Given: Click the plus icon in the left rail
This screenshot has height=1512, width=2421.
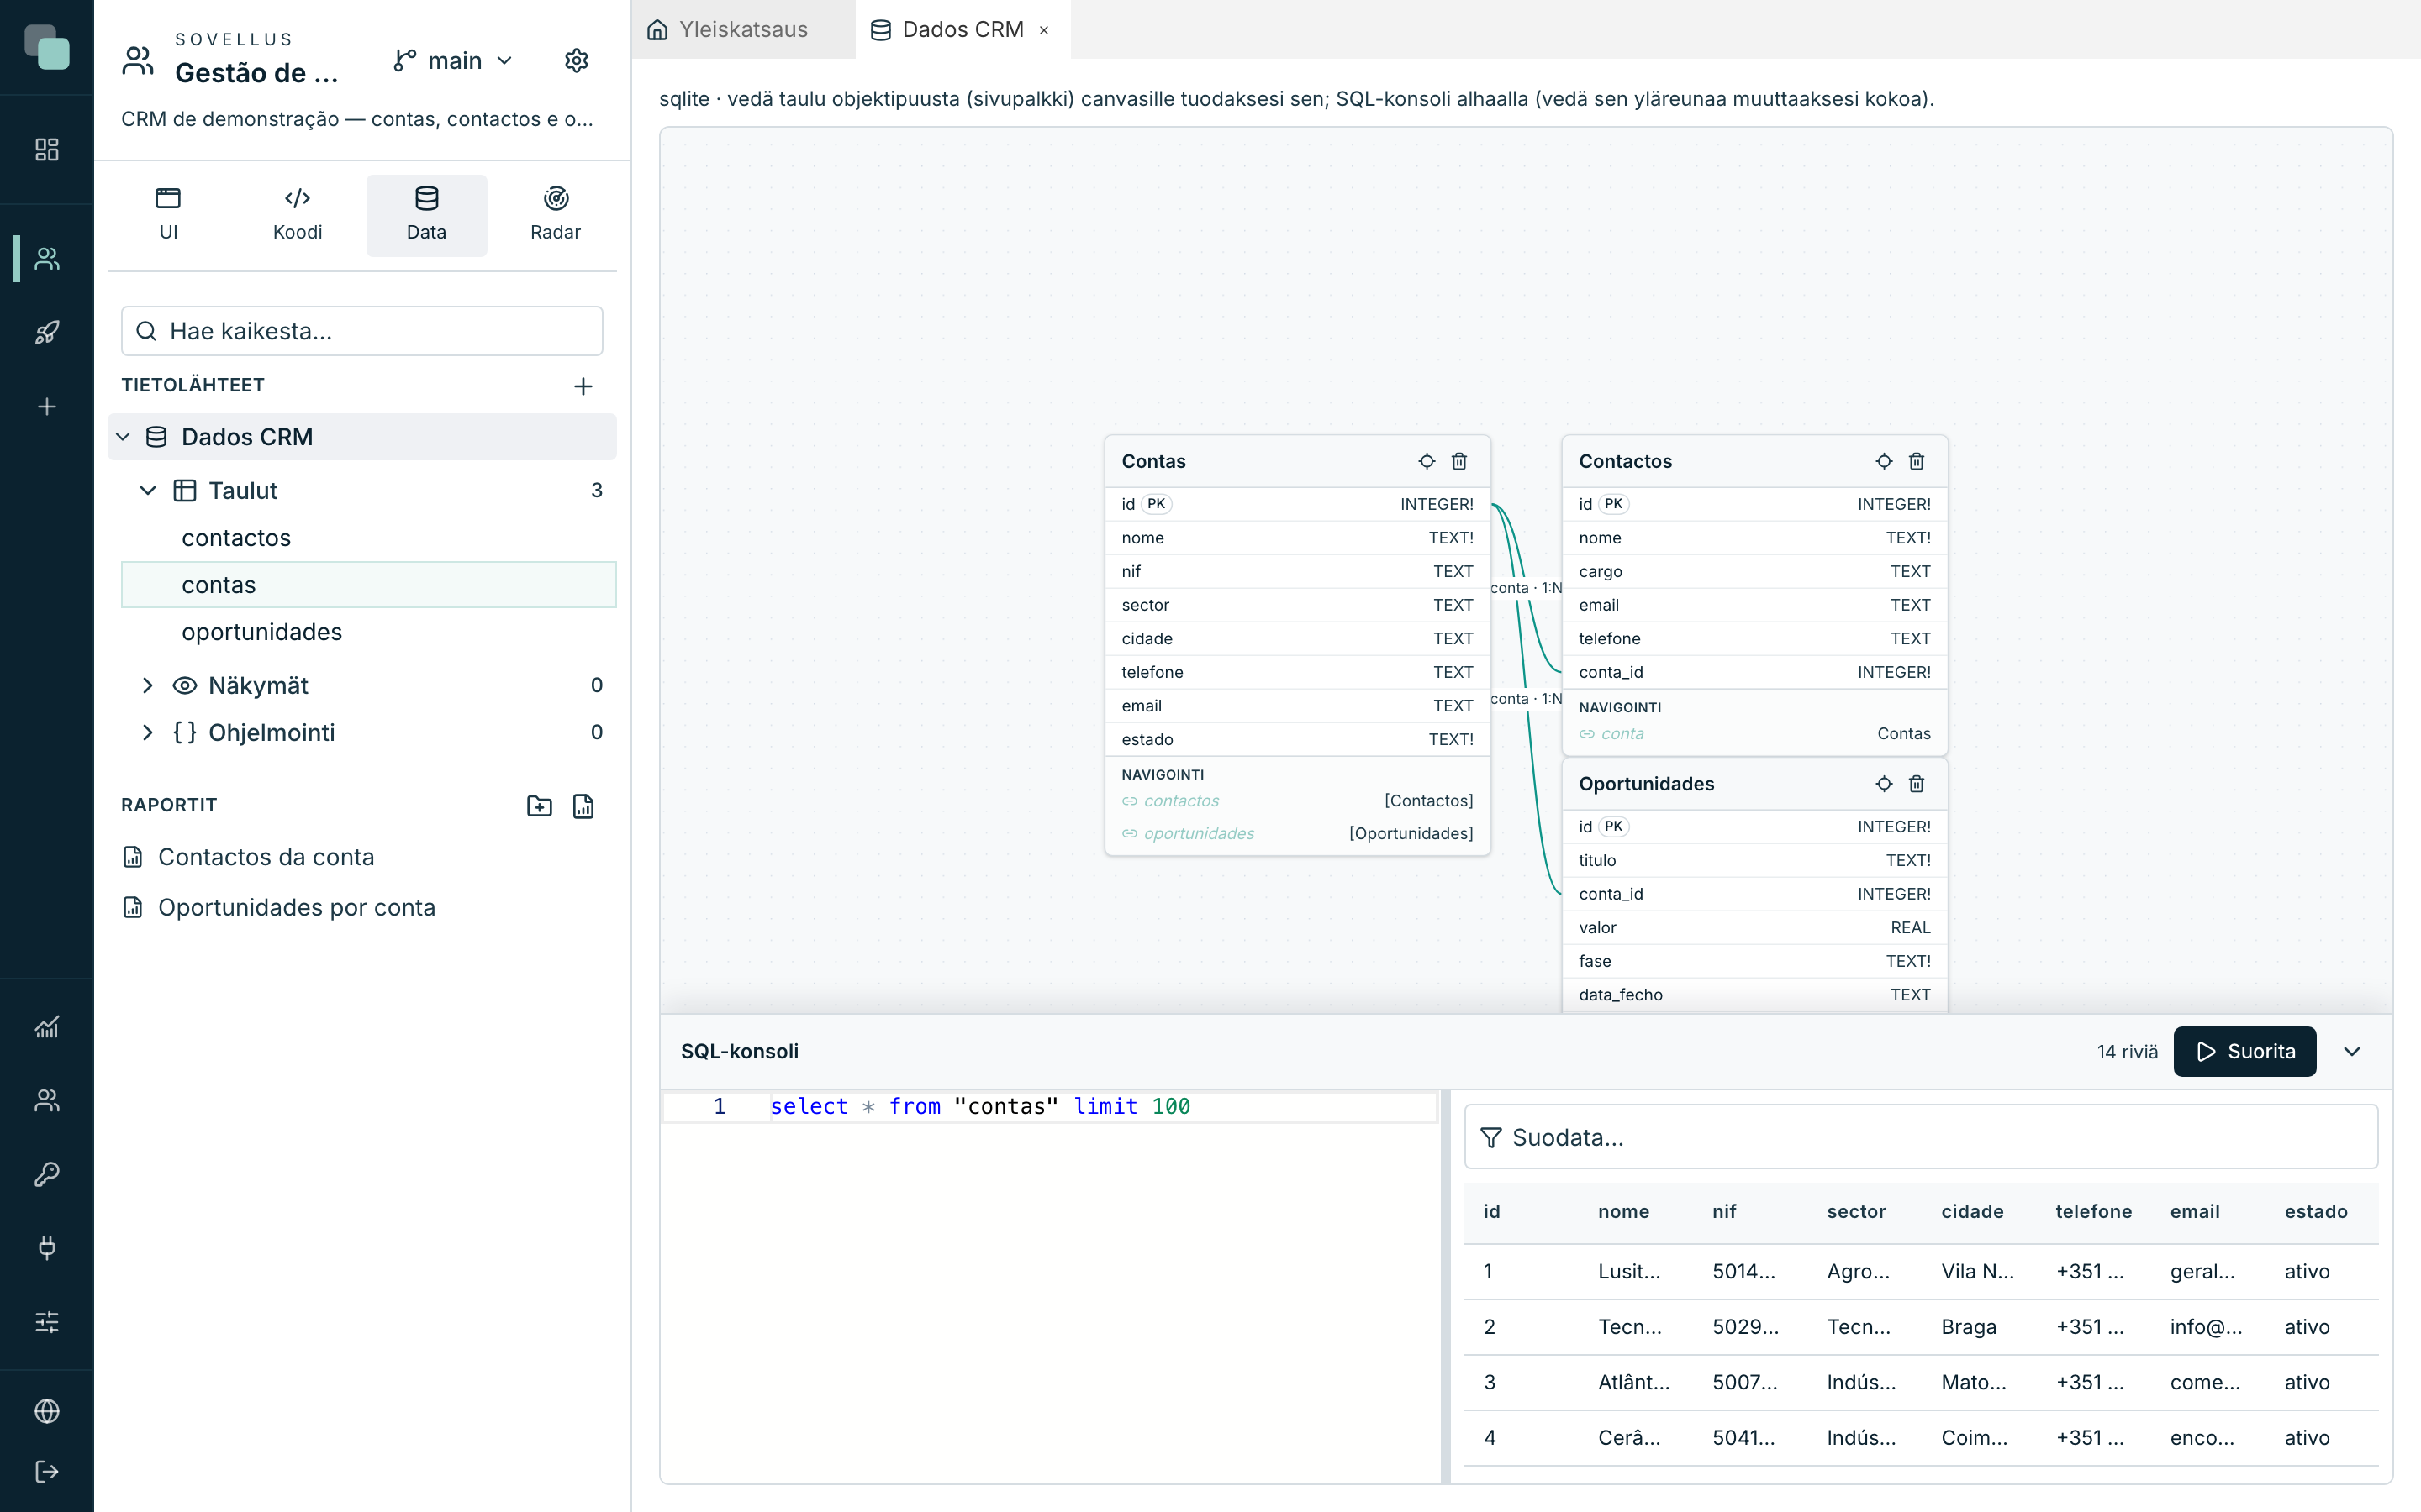Looking at the screenshot, I should (47, 407).
